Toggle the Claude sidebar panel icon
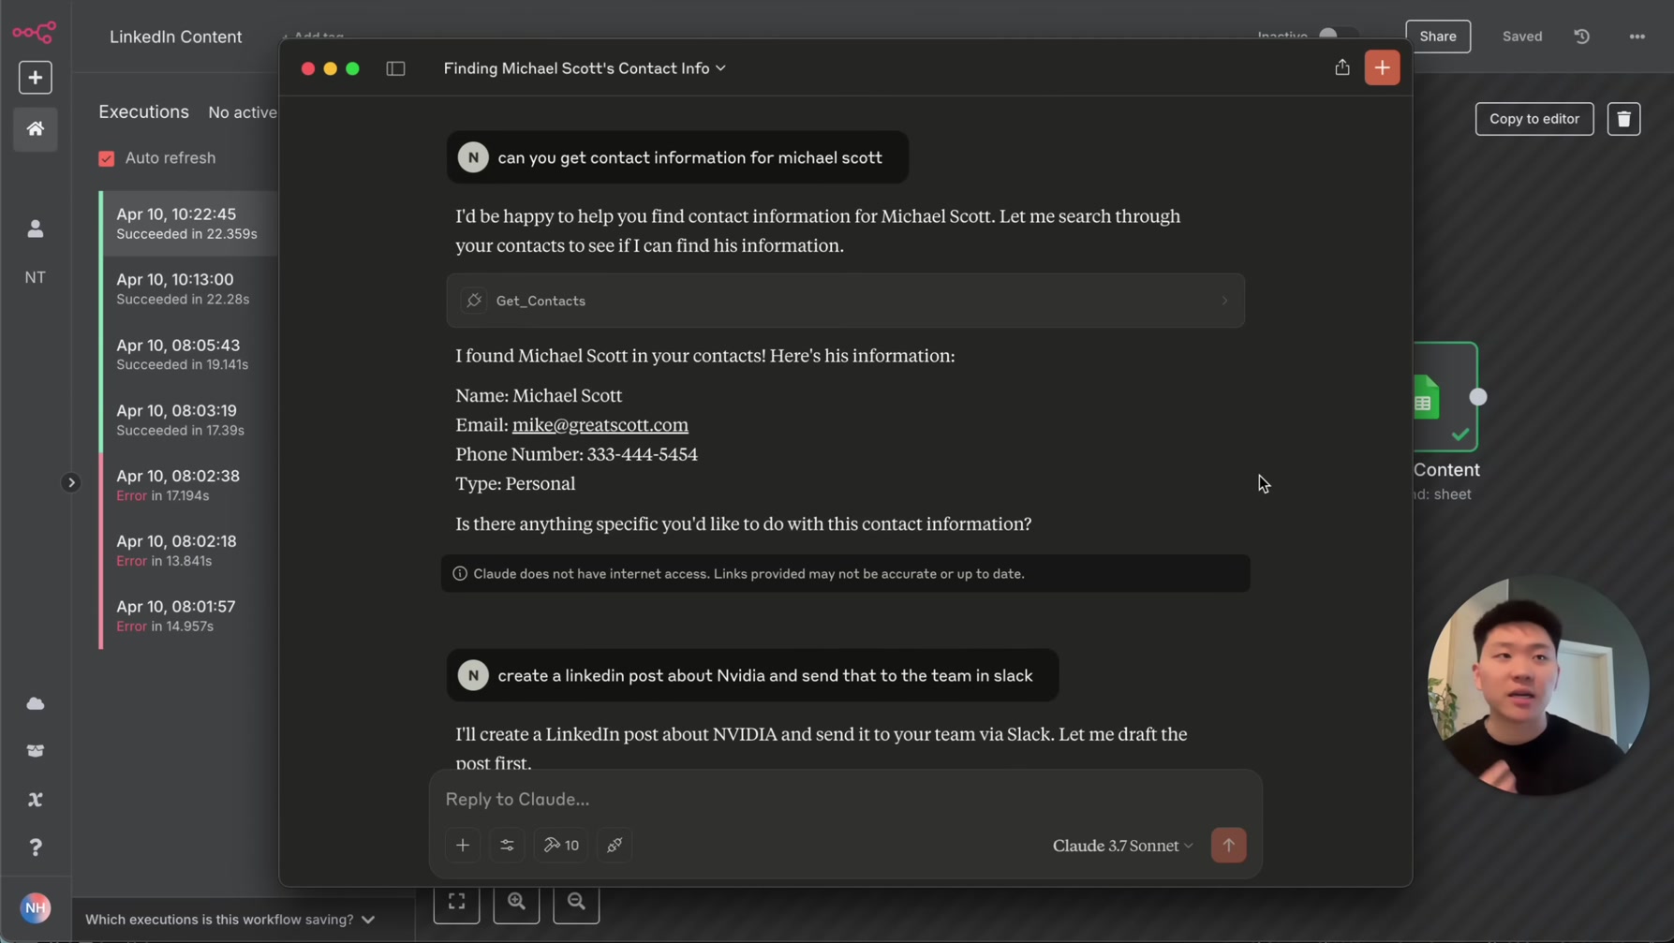Screen dimensions: 1674x943 coord(395,68)
